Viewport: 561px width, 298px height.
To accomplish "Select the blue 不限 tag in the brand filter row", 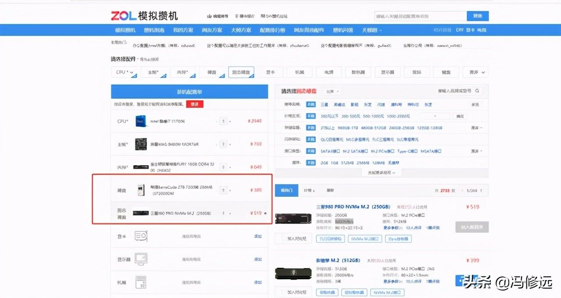I will click(311, 105).
